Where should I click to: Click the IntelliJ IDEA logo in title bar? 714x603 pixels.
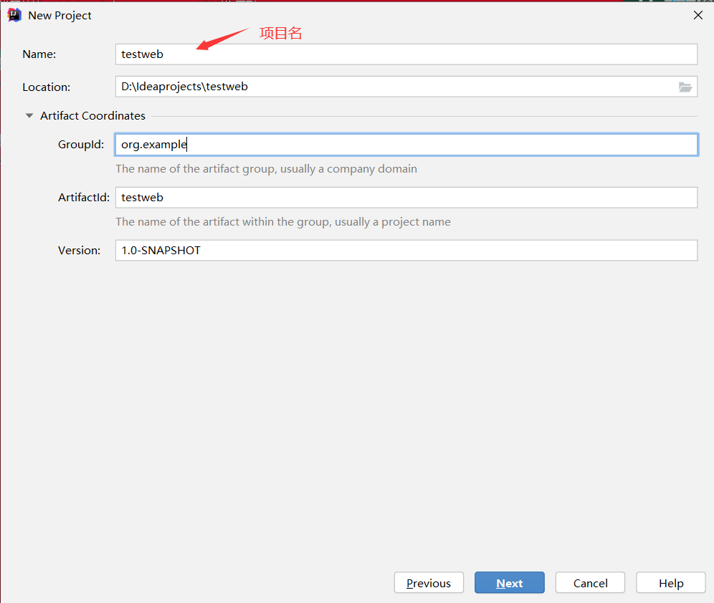tap(14, 14)
